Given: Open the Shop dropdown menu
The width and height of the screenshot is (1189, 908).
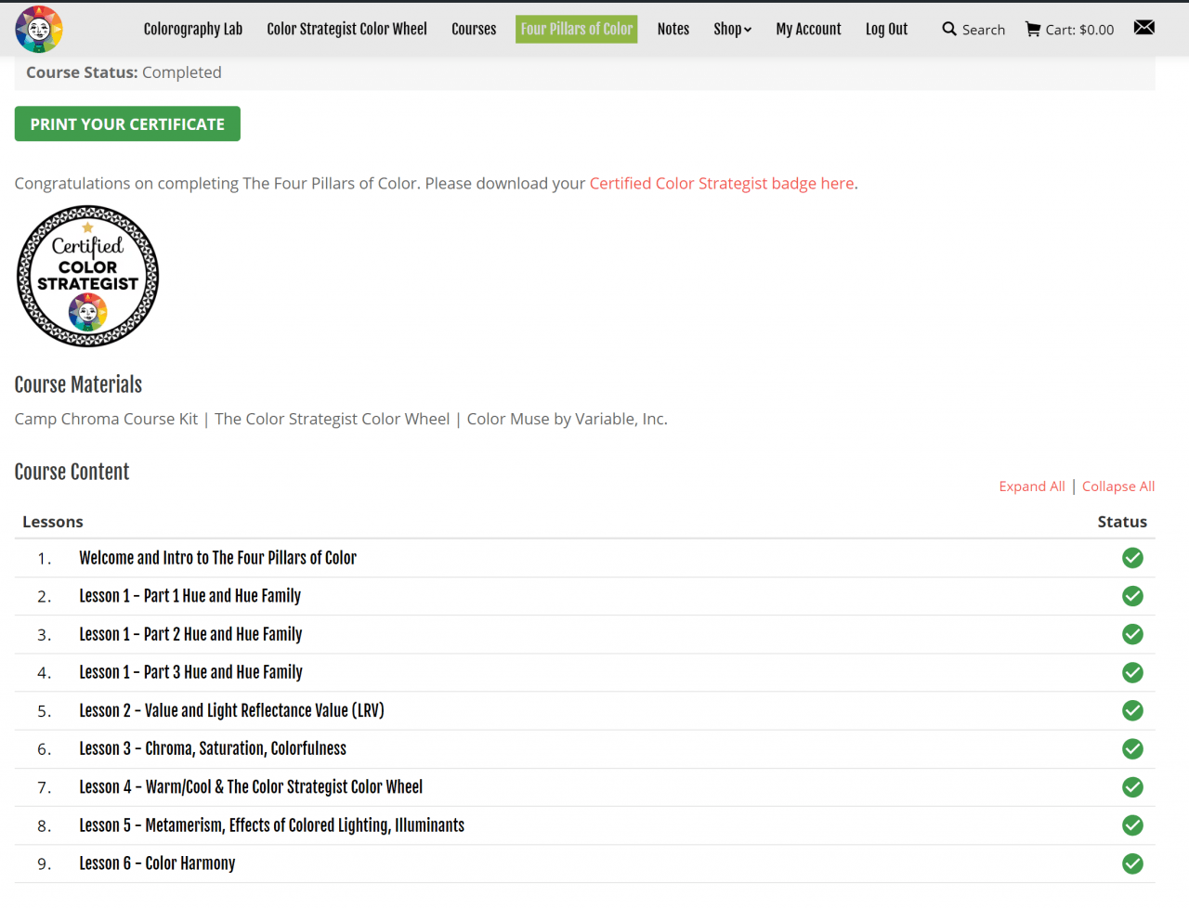Looking at the screenshot, I should click(x=732, y=29).
